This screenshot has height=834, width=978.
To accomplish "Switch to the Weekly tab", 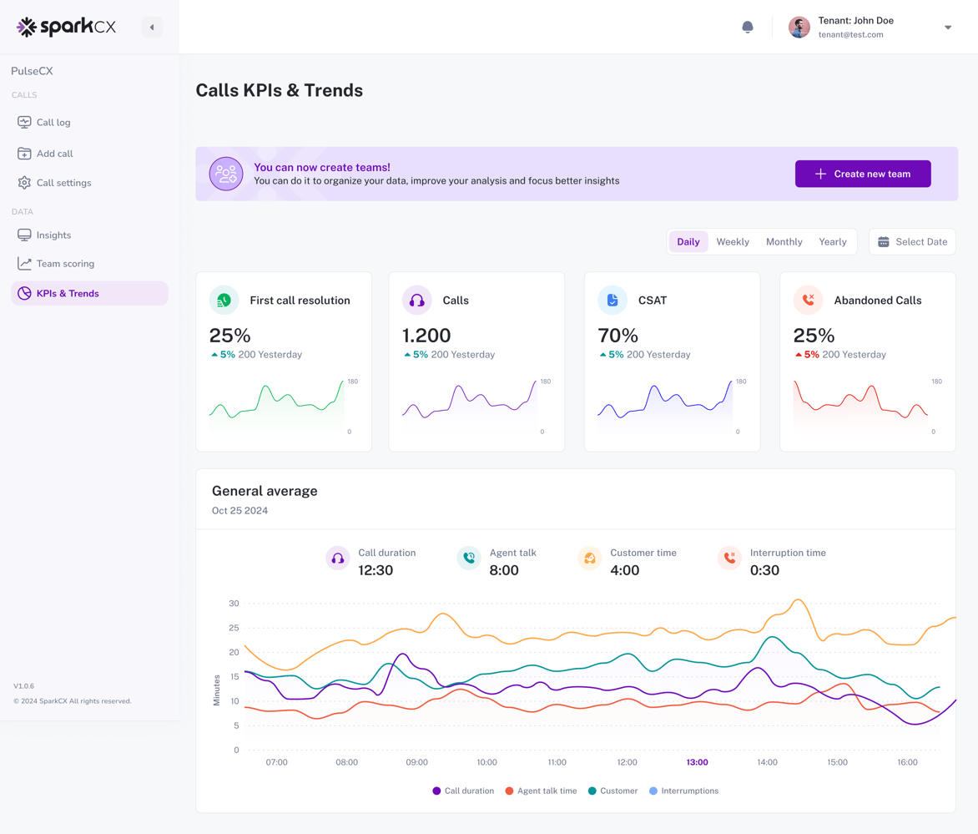I will [x=732, y=242].
